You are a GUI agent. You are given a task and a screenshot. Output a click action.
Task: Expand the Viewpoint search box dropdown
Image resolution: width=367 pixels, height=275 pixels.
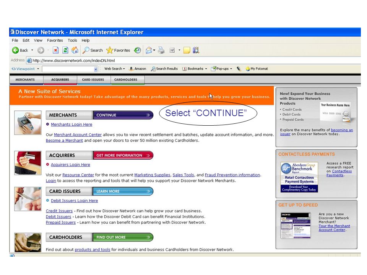click(96, 69)
